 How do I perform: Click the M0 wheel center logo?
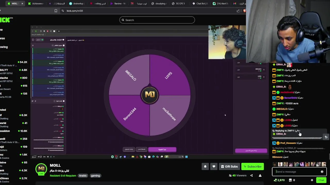(x=150, y=95)
